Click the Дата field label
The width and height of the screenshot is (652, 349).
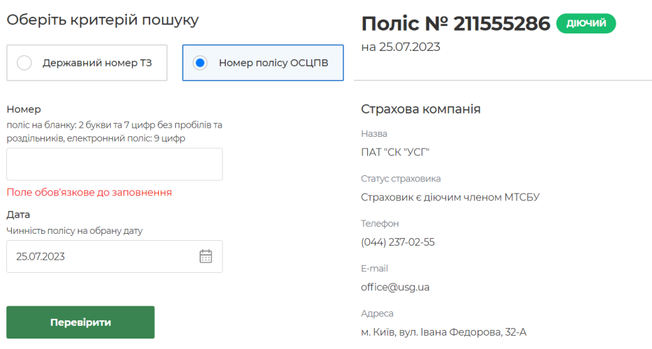pos(18,214)
